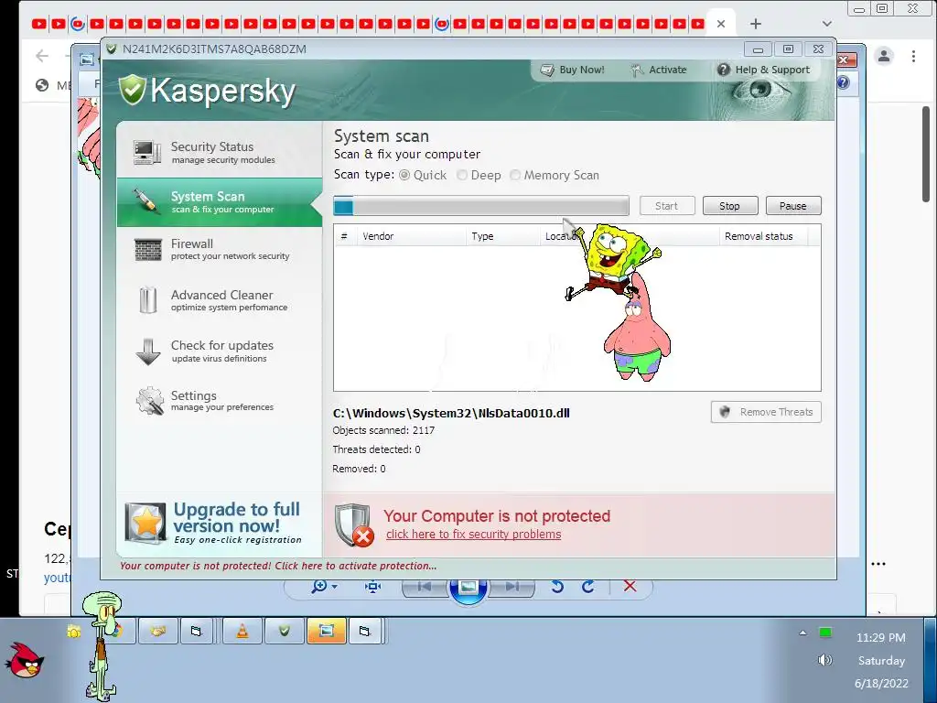Click the volume speaker tray icon
The image size is (937, 703).
(824, 660)
